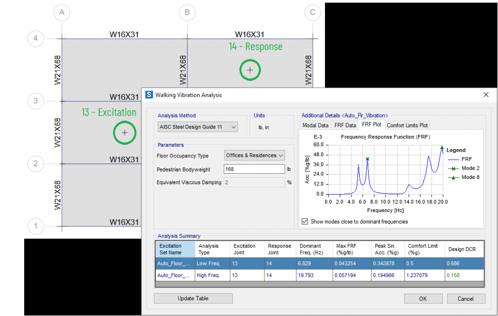Screen dimensions: 498x316
Task: Click grid line bubble B
Action: (x=187, y=12)
